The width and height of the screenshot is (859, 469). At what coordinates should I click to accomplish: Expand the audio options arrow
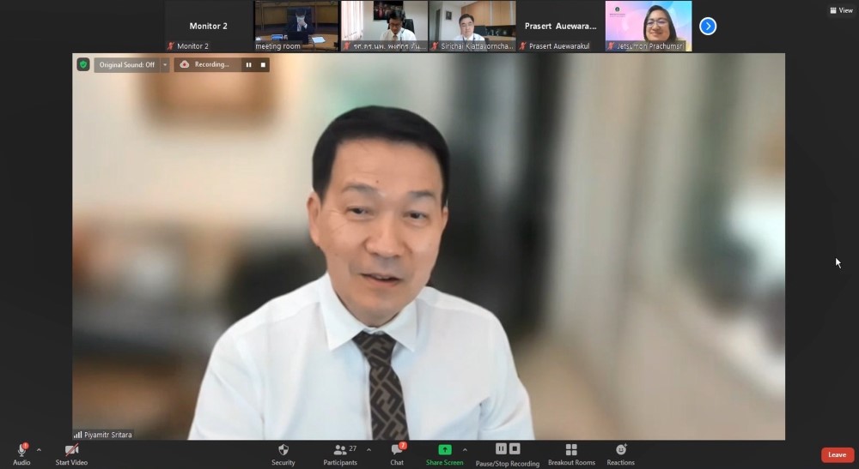[39, 449]
